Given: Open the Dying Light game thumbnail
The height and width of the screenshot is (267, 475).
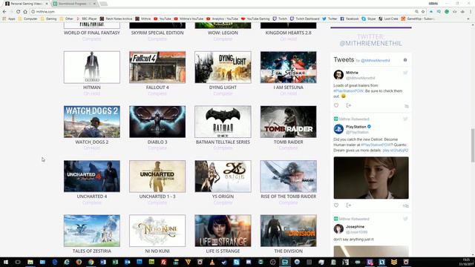Looking at the screenshot, I should [x=223, y=67].
